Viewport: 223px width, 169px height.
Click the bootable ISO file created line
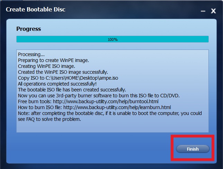click(72, 90)
